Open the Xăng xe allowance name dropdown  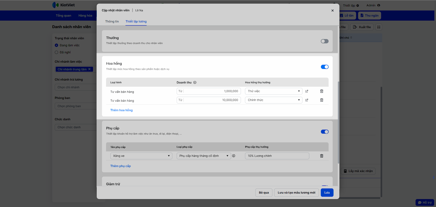tap(141, 156)
